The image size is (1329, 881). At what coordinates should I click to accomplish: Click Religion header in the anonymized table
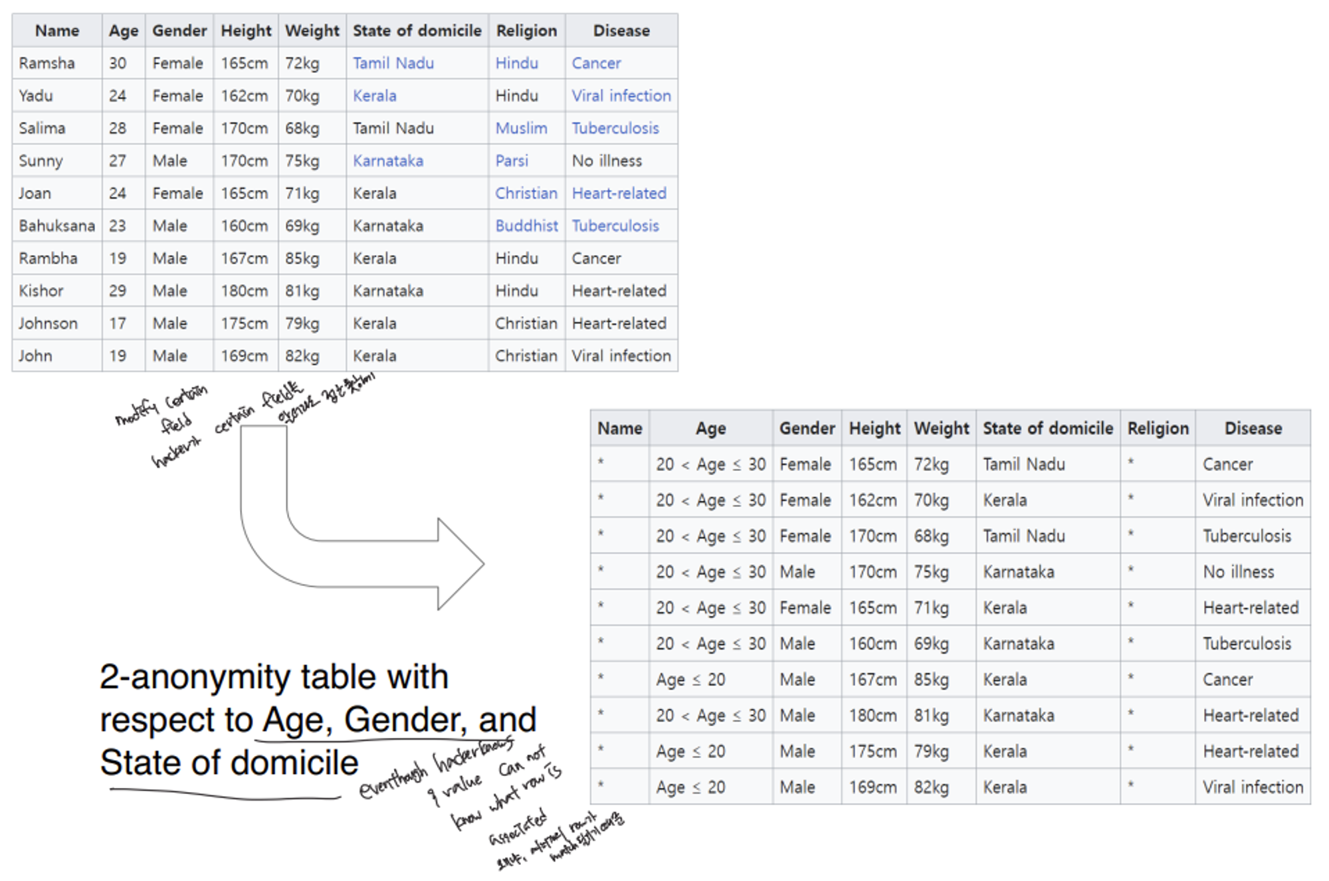pos(1158,429)
